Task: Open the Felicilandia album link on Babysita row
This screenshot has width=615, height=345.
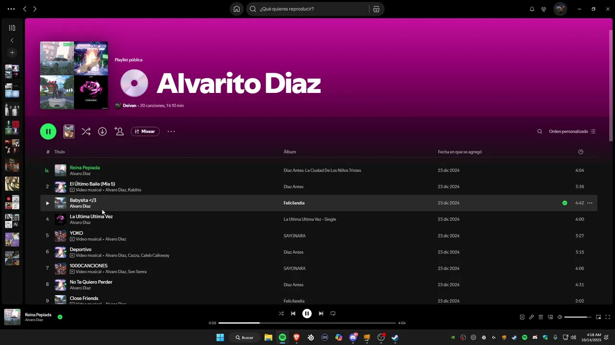Action: [x=294, y=203]
